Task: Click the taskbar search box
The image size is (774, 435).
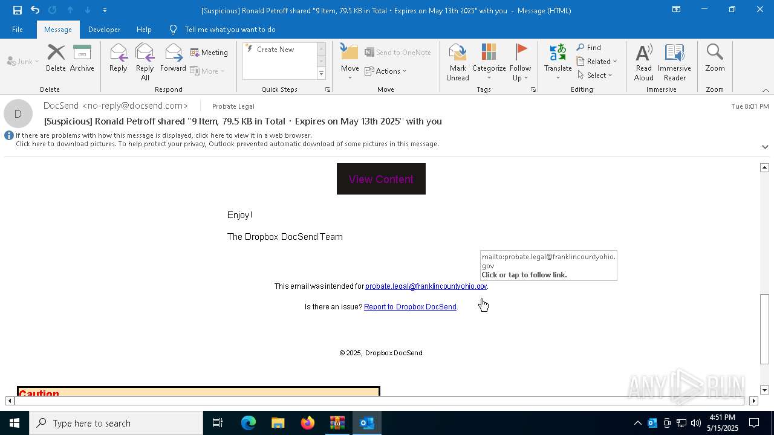Action: (116, 423)
